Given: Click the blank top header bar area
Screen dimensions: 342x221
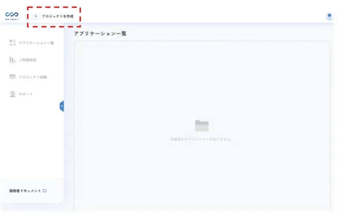Looking at the screenshot, I should [206, 15].
